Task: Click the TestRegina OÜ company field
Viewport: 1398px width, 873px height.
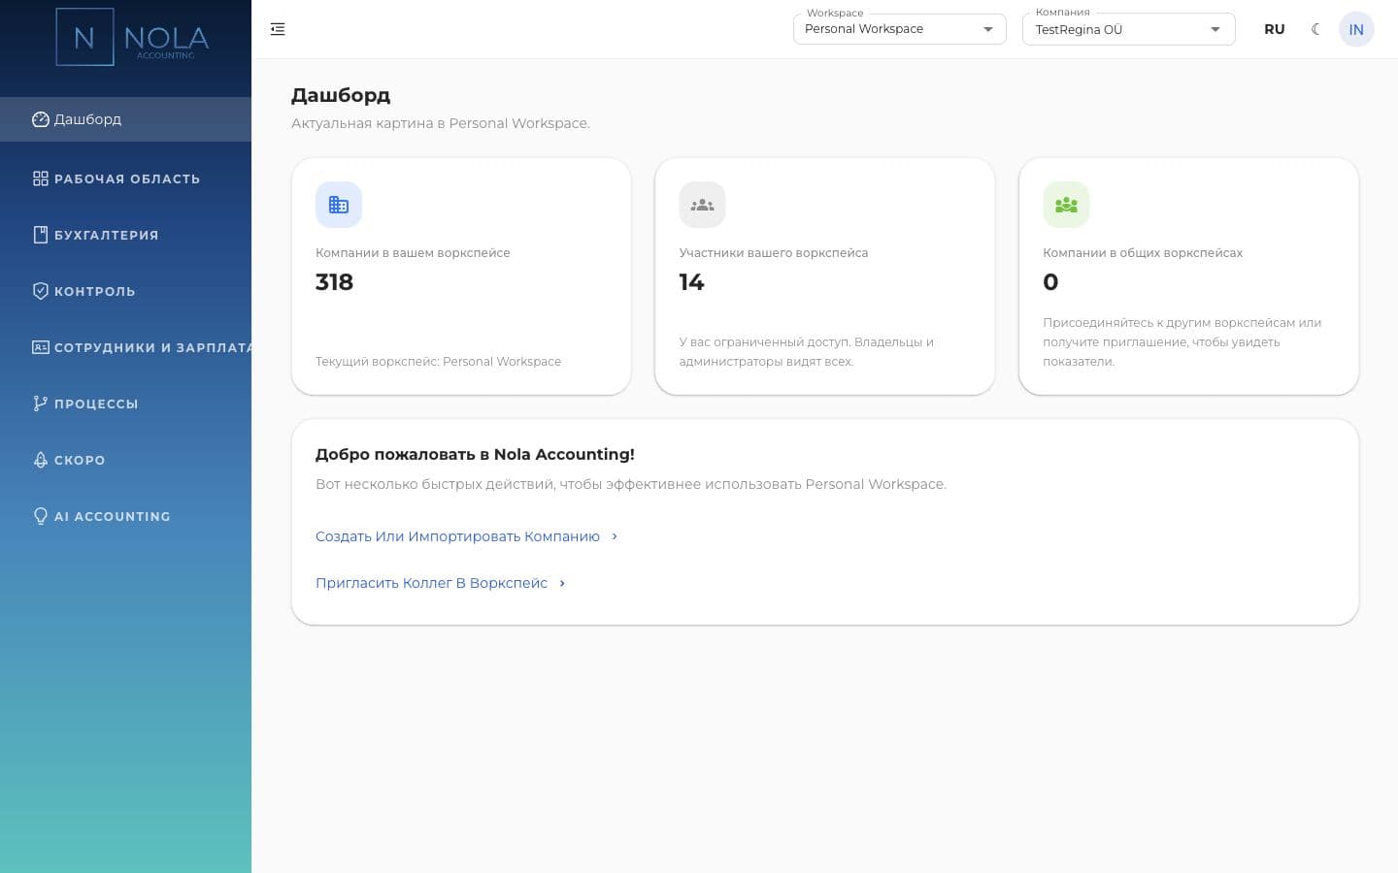Action: pos(1129,29)
